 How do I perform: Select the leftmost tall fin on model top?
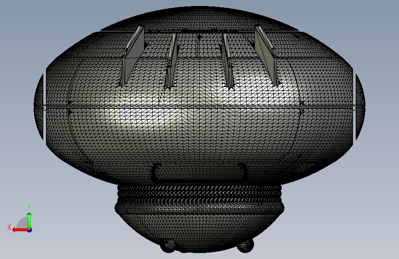click(x=133, y=56)
